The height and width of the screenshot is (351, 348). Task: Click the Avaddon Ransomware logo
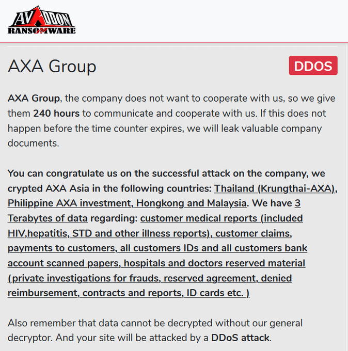click(x=42, y=21)
